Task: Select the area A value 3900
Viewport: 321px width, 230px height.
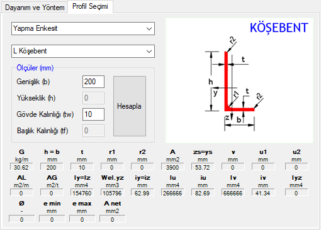Action: 172,167
